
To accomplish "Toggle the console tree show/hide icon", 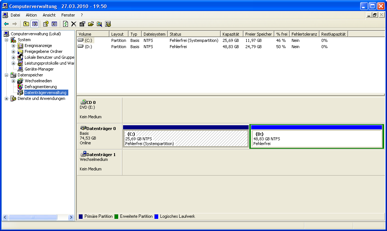I will [x=35, y=24].
